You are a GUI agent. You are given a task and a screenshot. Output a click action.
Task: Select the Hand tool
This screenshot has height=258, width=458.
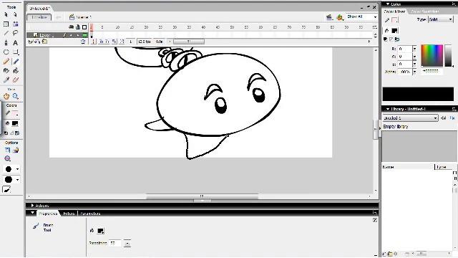(x=6, y=96)
